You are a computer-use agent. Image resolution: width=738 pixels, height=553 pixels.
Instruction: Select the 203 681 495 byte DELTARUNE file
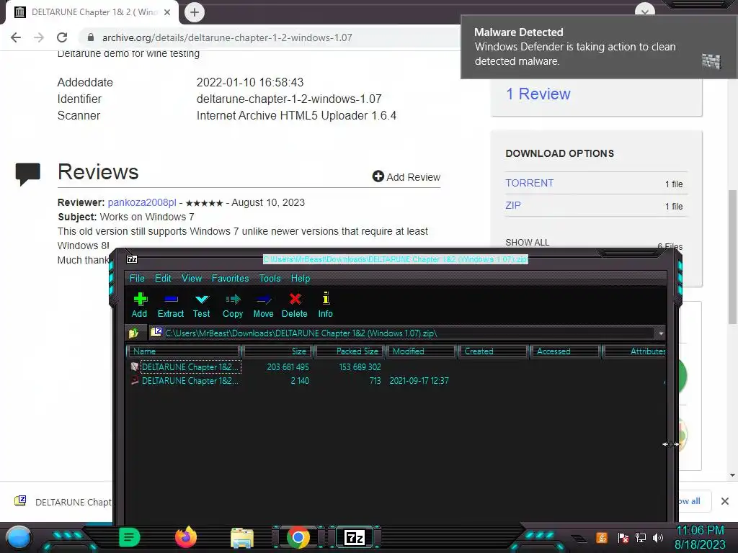click(190, 367)
